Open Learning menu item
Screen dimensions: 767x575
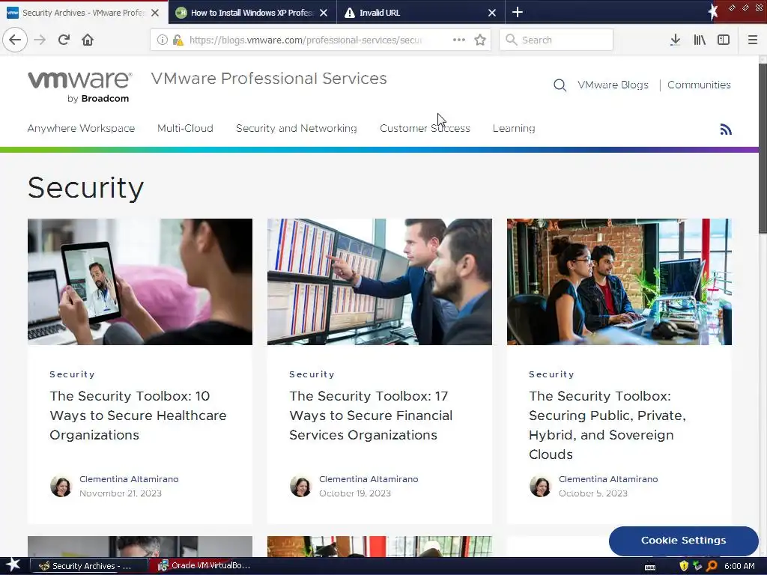click(x=514, y=128)
